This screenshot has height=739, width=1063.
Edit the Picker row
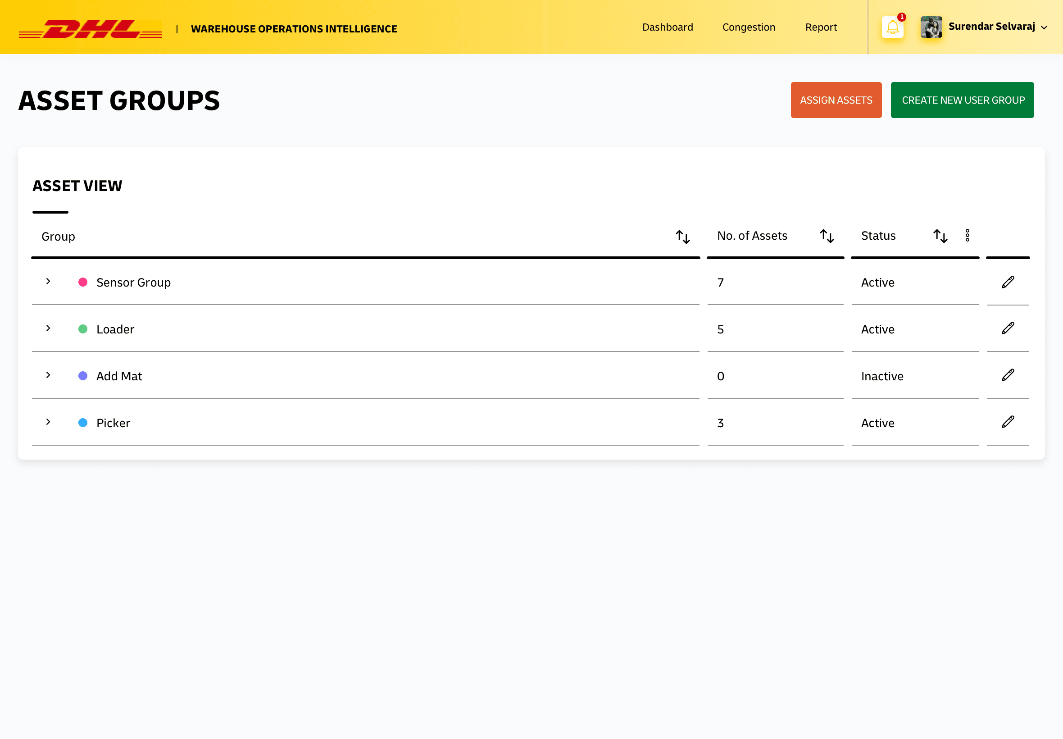1008,422
